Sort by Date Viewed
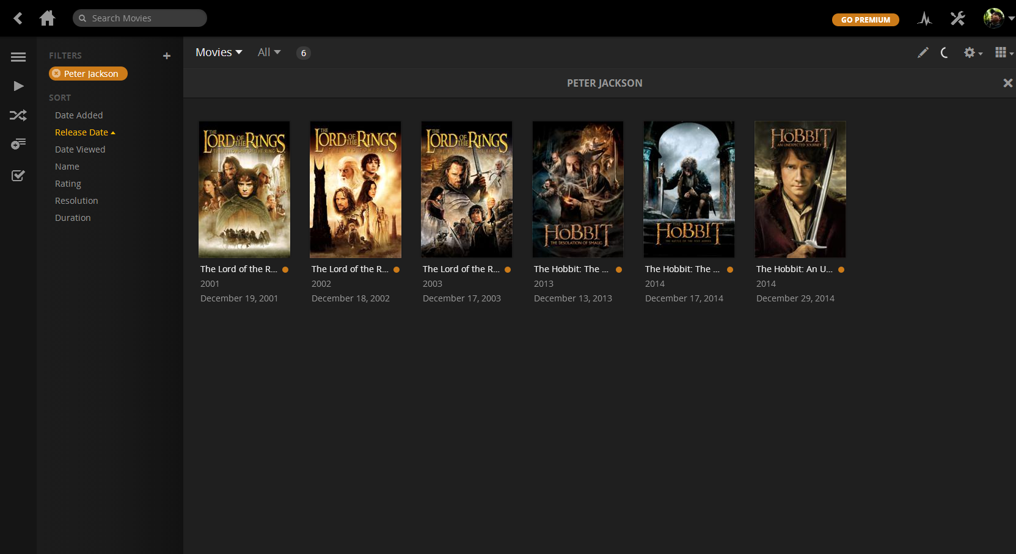1016x554 pixels. [80, 149]
